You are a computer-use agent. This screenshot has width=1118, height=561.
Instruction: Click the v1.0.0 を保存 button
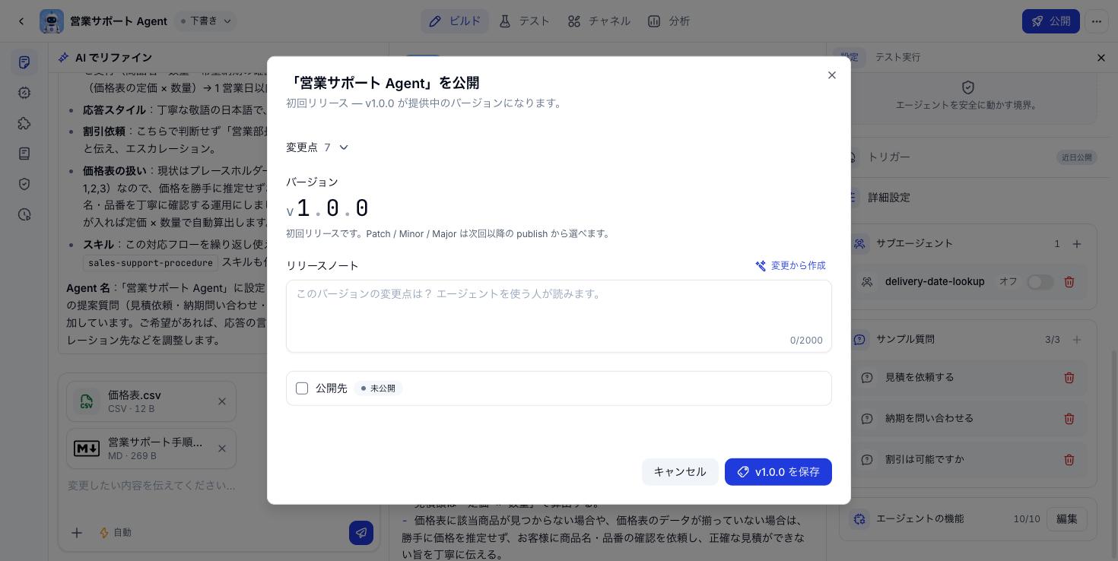pyautogui.click(x=778, y=472)
